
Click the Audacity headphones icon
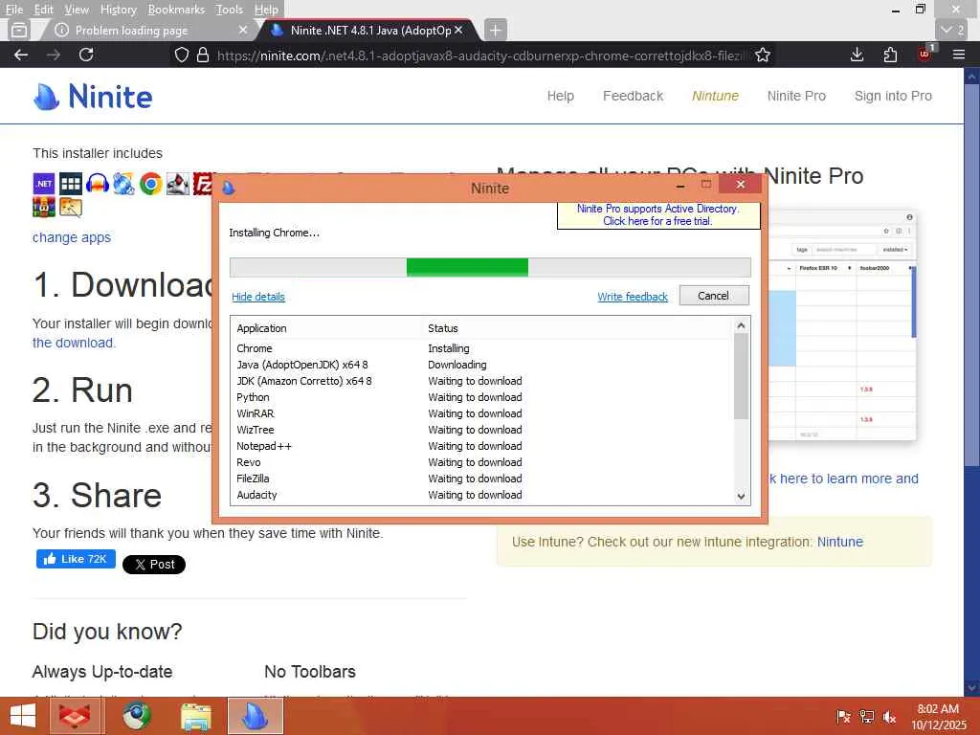pyautogui.click(x=98, y=184)
